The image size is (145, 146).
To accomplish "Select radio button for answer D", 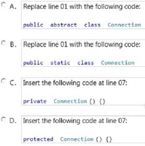I will 3,119.
